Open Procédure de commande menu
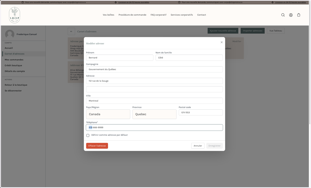The height and width of the screenshot is (188, 311). click(132, 15)
